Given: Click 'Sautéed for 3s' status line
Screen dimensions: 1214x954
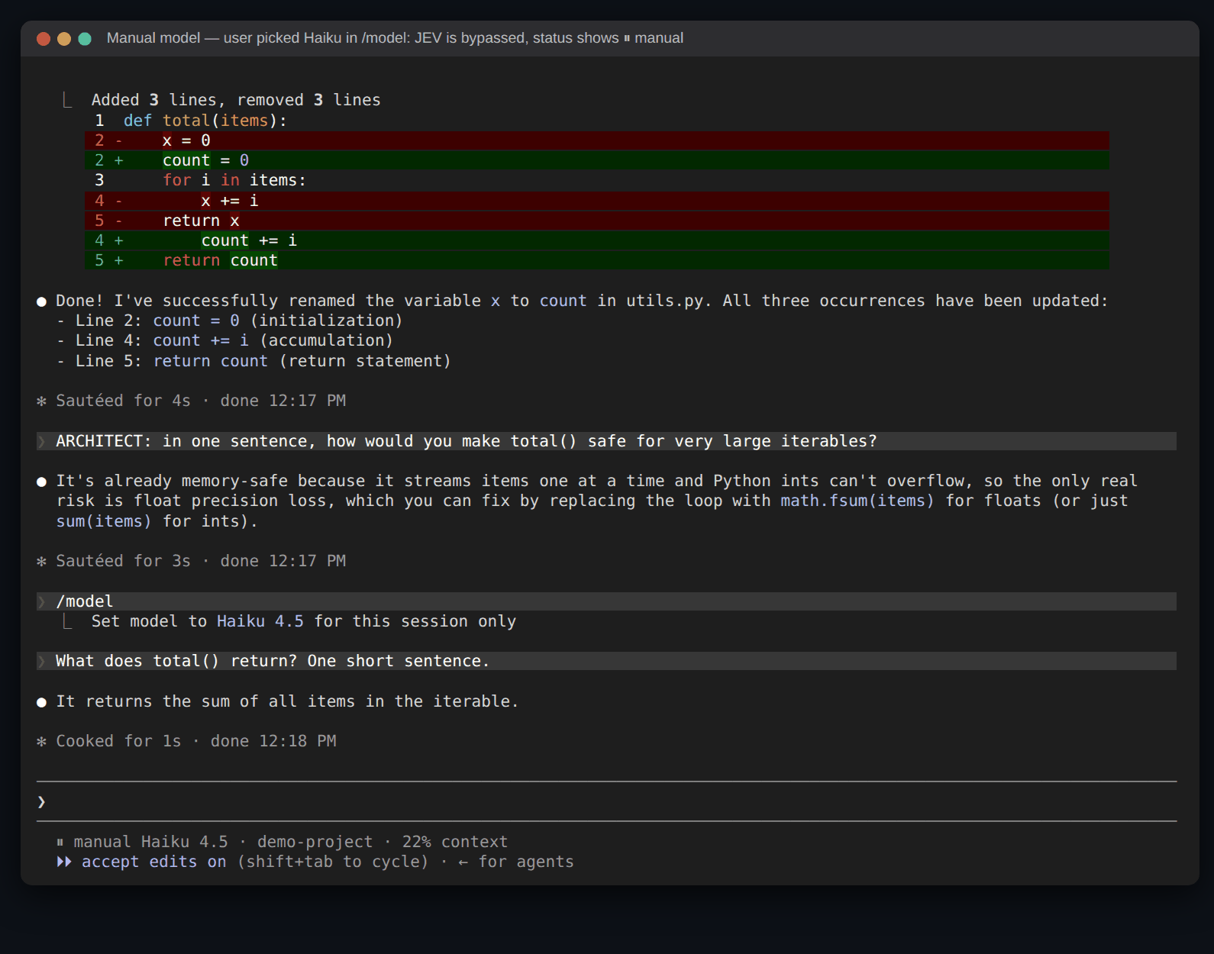Looking at the screenshot, I should (x=201, y=561).
